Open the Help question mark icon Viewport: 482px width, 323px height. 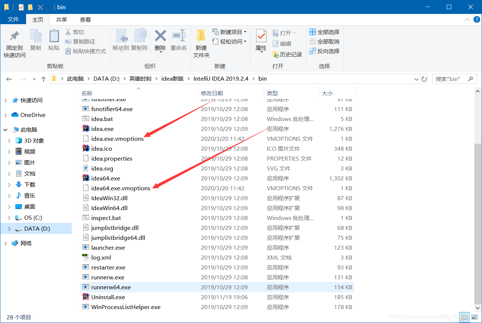point(476,19)
